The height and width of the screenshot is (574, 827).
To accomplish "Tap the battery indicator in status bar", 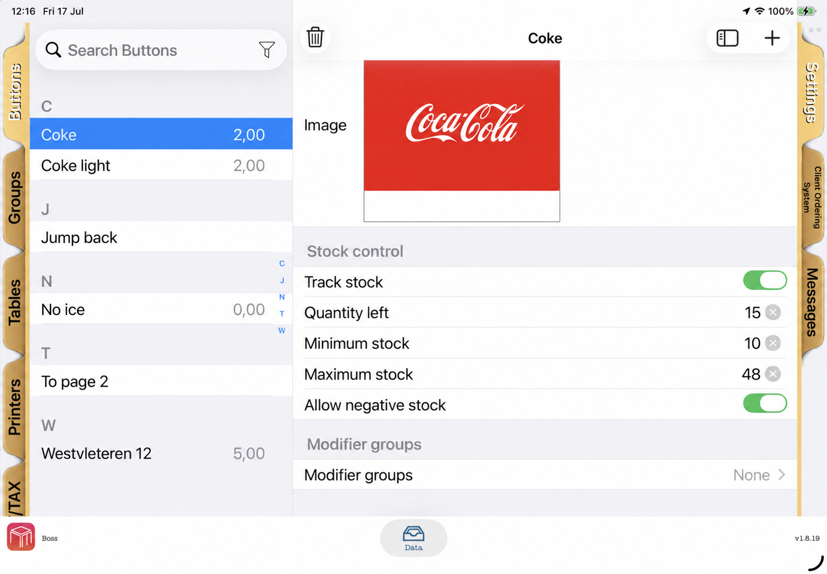I will 806,11.
